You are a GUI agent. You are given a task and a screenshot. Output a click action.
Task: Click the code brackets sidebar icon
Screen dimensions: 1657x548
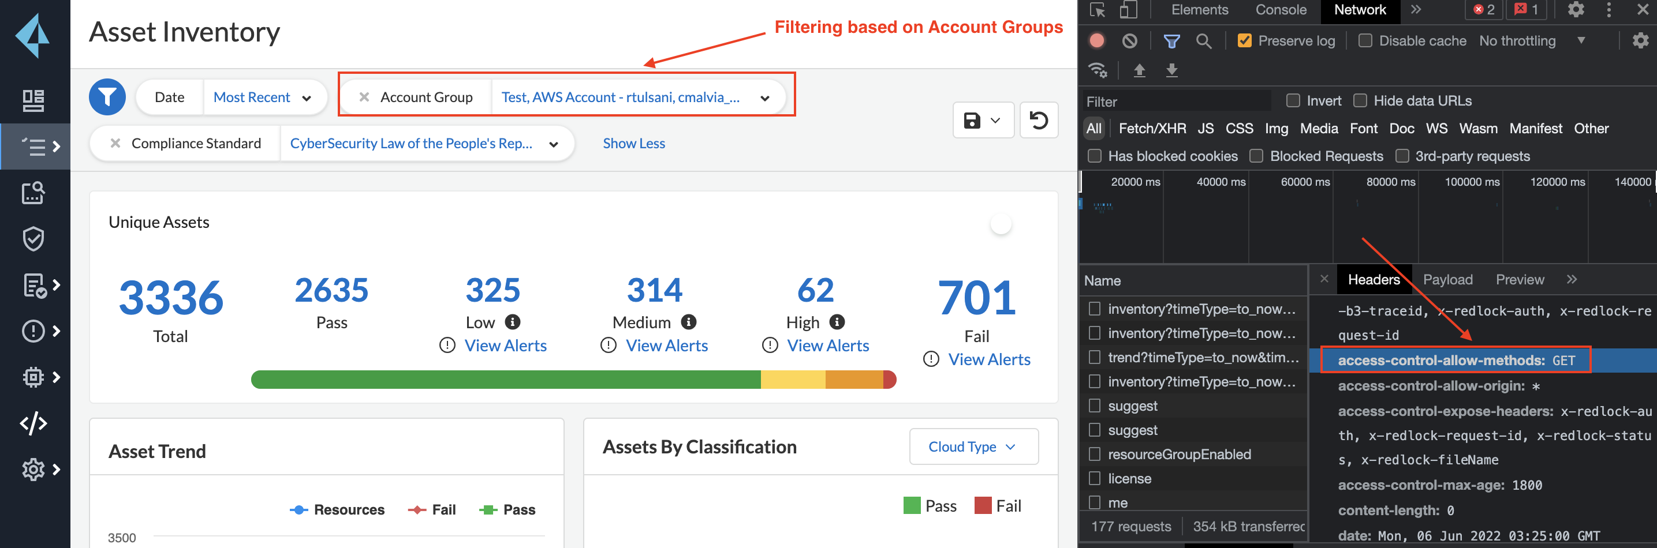tap(33, 423)
